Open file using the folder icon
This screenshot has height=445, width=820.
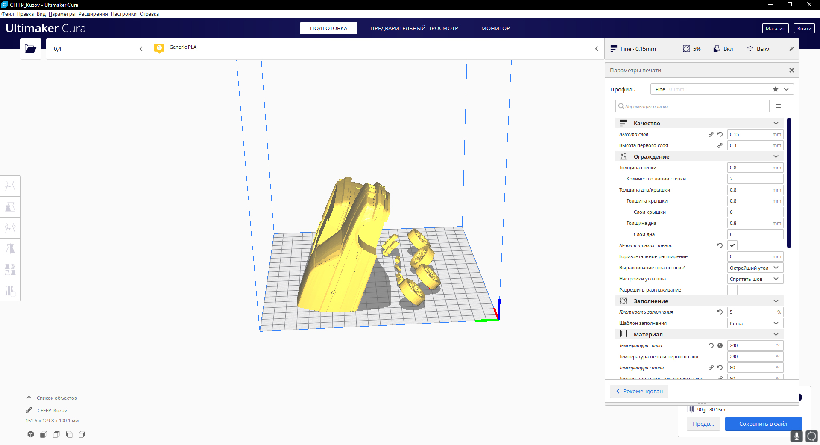point(30,49)
